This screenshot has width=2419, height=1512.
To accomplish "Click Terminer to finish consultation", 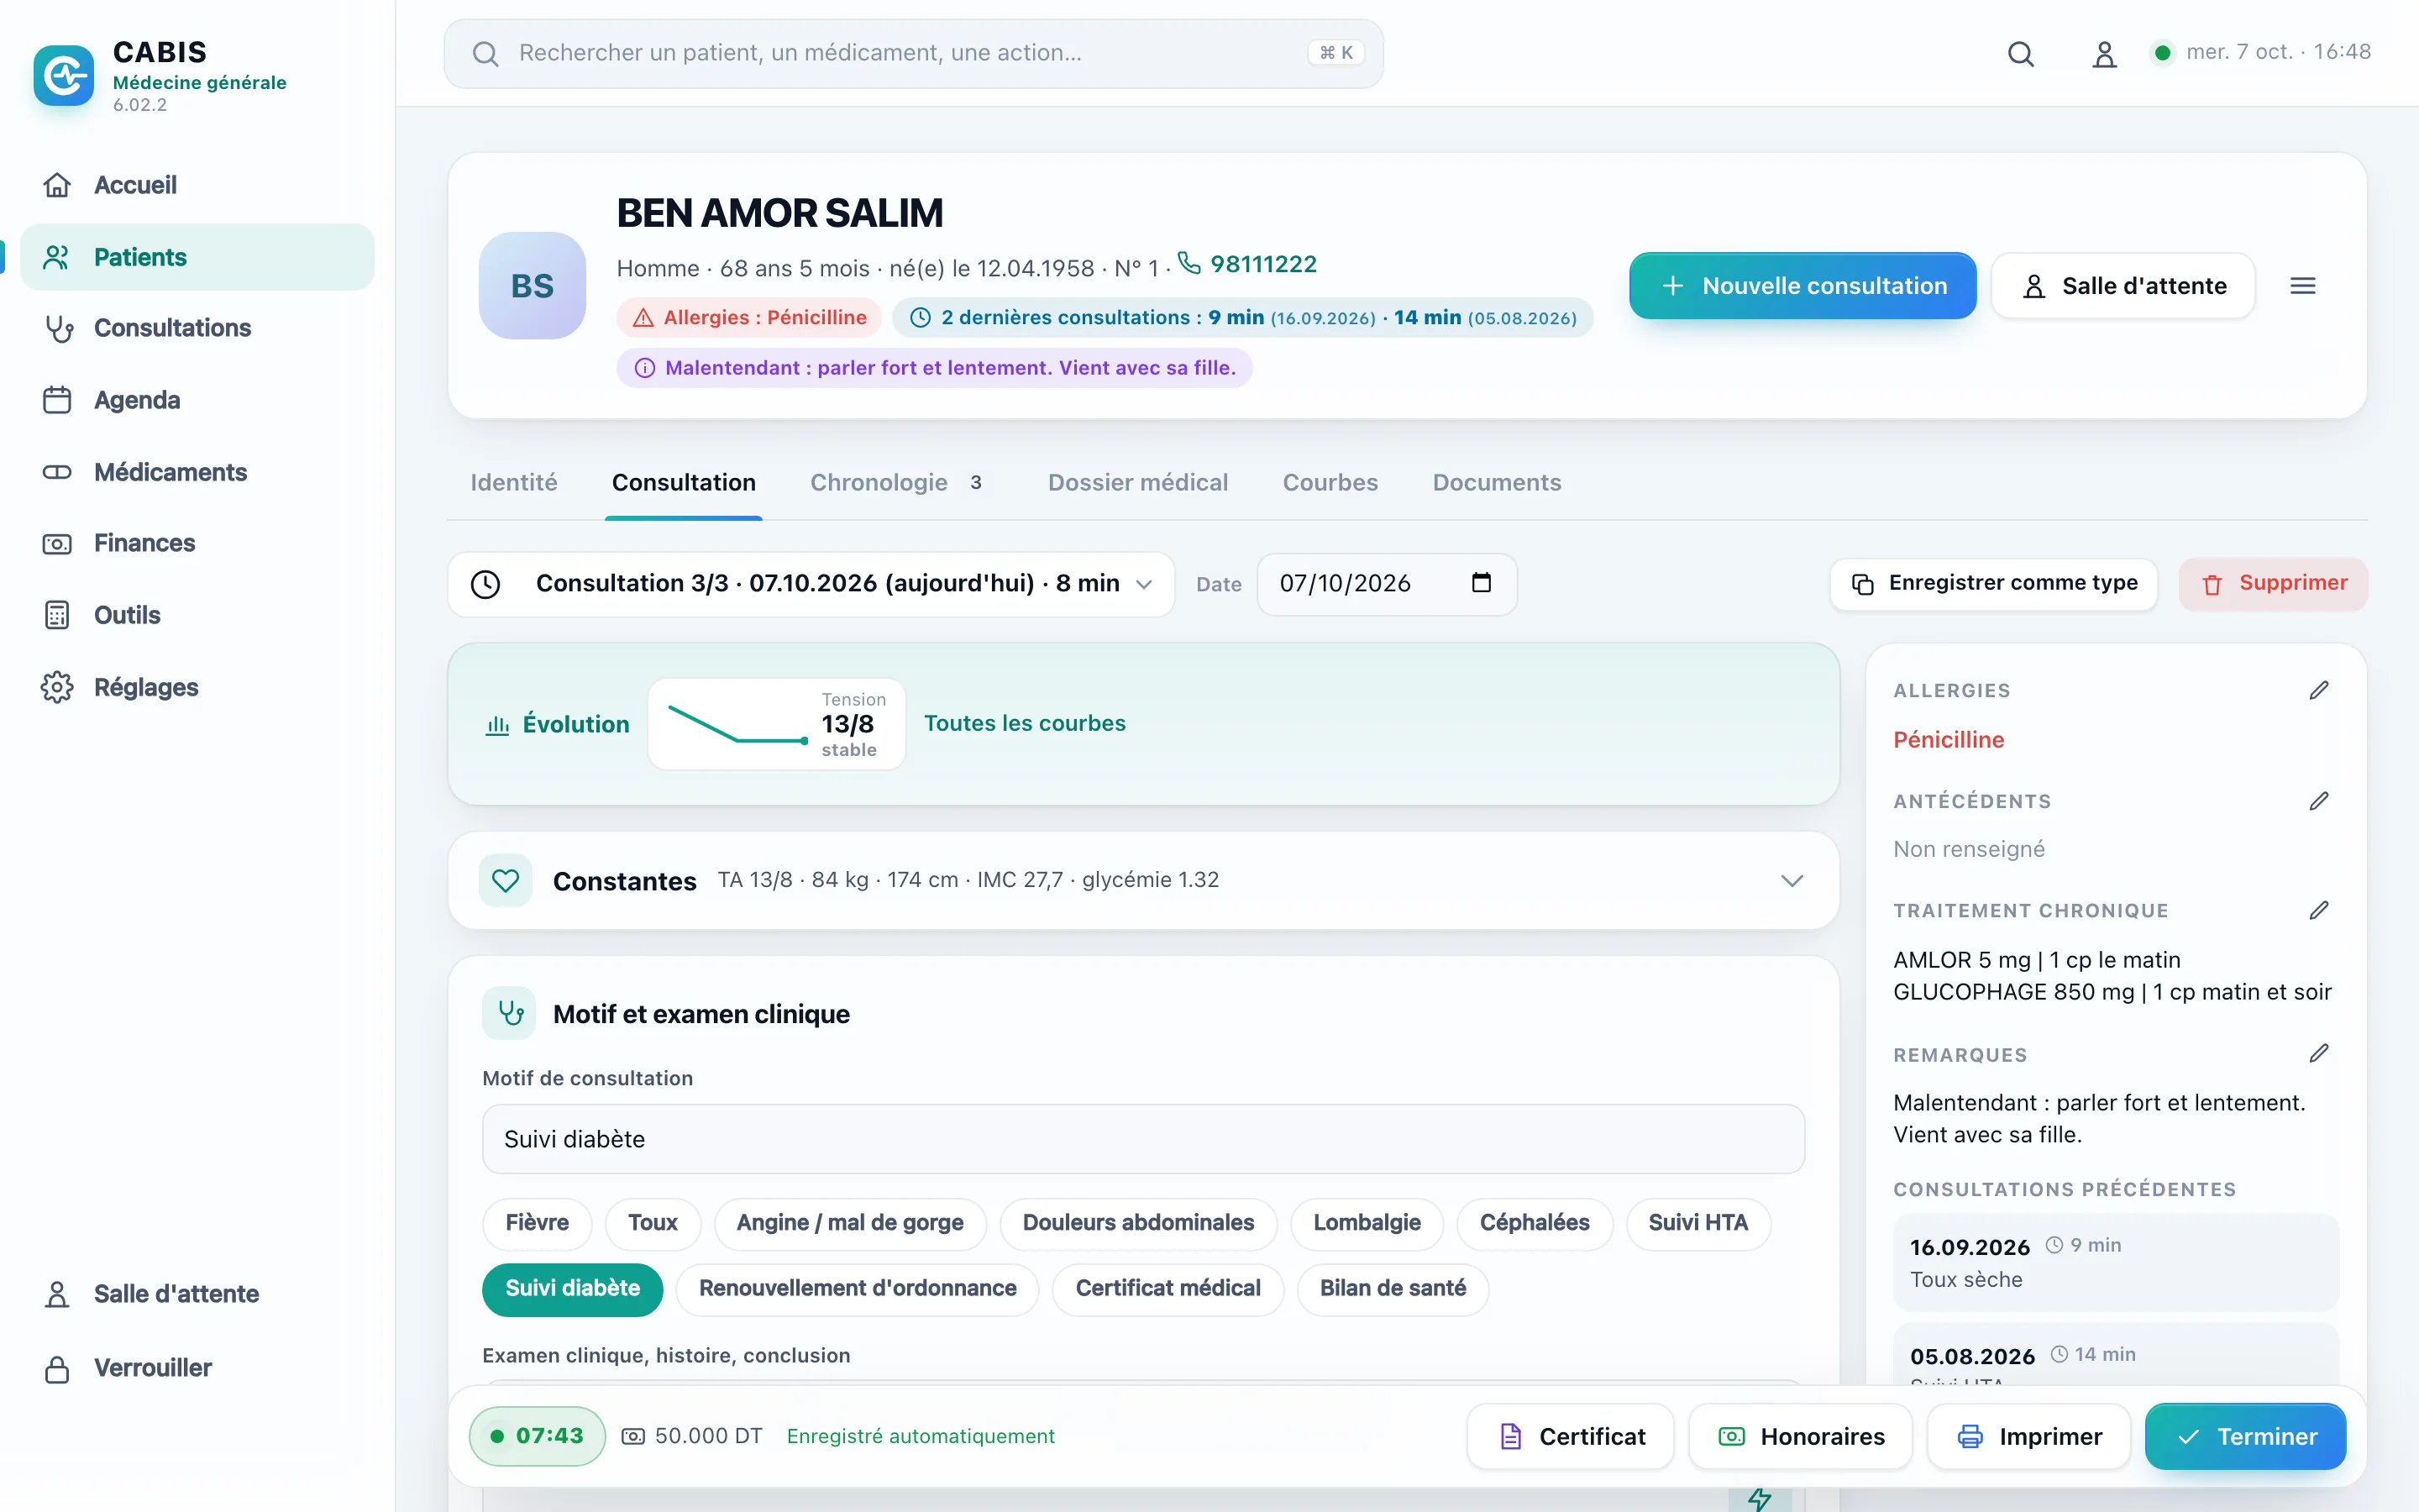I will (2245, 1436).
